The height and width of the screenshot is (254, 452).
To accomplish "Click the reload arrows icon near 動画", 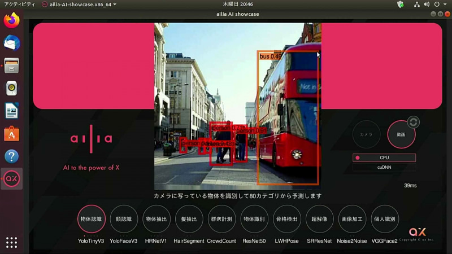I will click(413, 122).
